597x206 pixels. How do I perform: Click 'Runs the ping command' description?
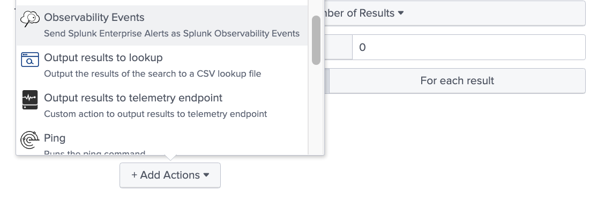click(94, 153)
